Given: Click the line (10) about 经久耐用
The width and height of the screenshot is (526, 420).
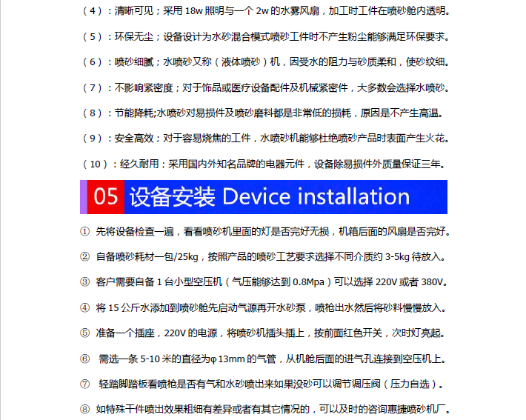Looking at the screenshot, I should [264, 164].
